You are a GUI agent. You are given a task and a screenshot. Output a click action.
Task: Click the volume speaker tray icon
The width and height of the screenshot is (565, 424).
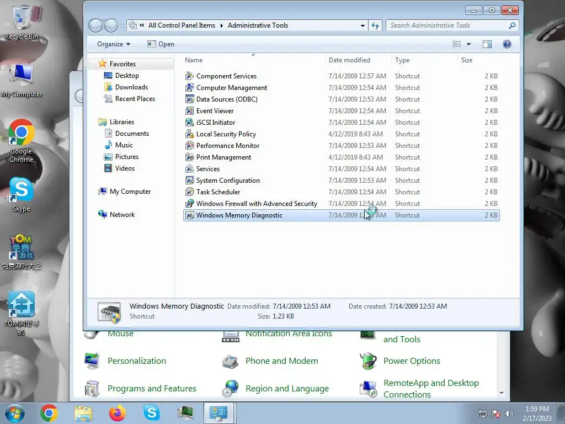[x=509, y=414]
